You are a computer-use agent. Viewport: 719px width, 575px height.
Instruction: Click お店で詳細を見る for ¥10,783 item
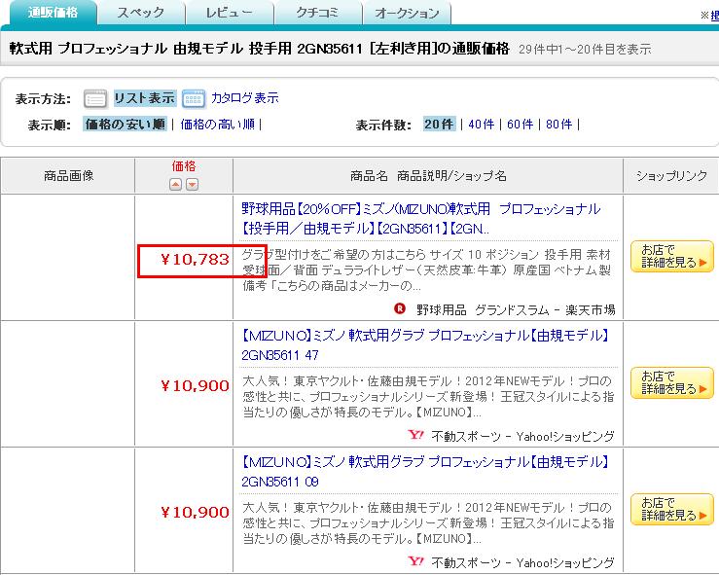point(671,256)
